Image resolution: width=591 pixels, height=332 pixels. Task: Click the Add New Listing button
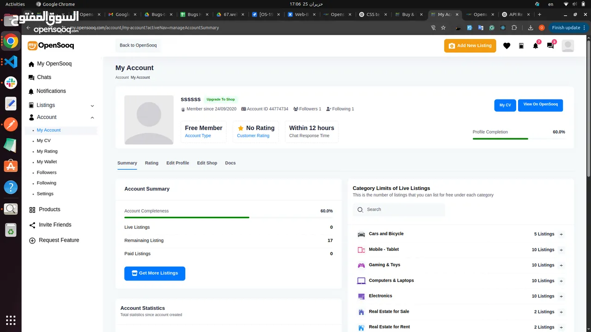[470, 46]
